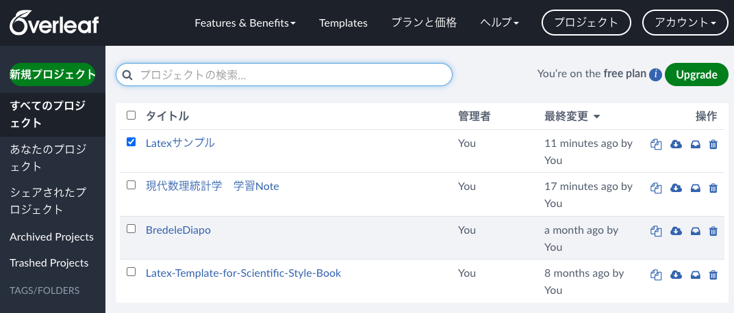Copy the Latex-Template-for-Scientific-Style-Book project

[656, 275]
